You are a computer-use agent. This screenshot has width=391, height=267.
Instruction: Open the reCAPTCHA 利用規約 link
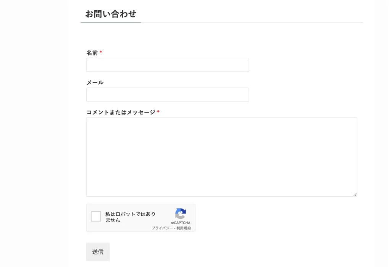point(184,228)
